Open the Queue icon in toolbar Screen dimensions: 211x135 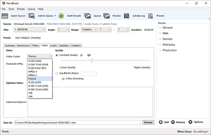point(88,16)
